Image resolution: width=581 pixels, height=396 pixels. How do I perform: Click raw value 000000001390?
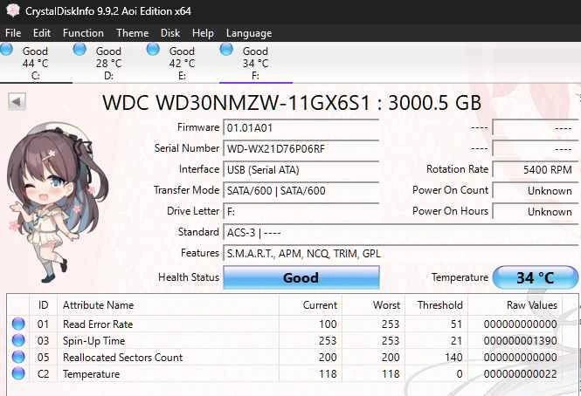(520, 340)
